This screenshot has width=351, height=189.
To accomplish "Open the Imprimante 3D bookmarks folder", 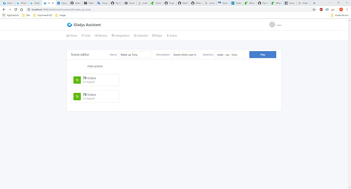I will (42, 15).
